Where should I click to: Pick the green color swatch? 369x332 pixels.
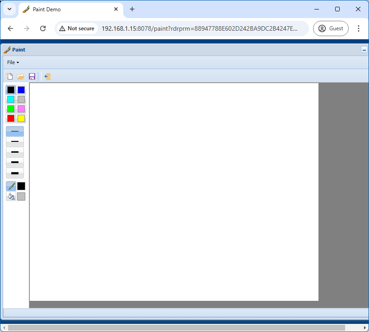(x=10, y=109)
